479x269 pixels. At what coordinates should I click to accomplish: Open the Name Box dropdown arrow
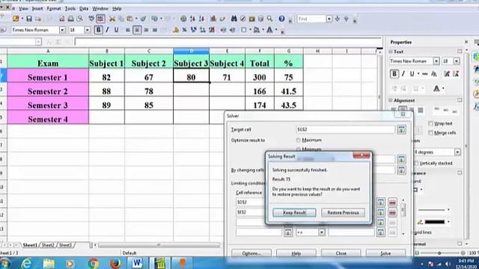tap(38, 42)
